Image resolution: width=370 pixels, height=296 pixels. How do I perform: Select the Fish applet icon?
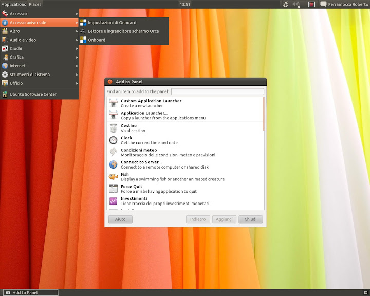113,177
